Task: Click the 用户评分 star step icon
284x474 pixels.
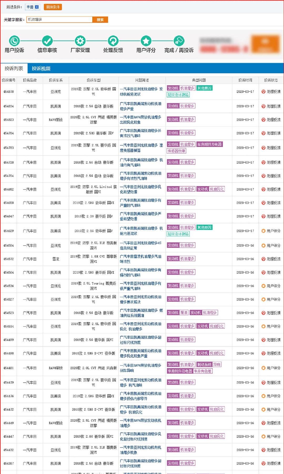Action: (146, 41)
